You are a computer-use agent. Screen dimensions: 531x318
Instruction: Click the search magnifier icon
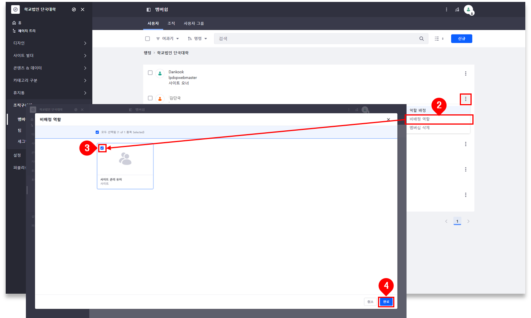pyautogui.click(x=421, y=39)
